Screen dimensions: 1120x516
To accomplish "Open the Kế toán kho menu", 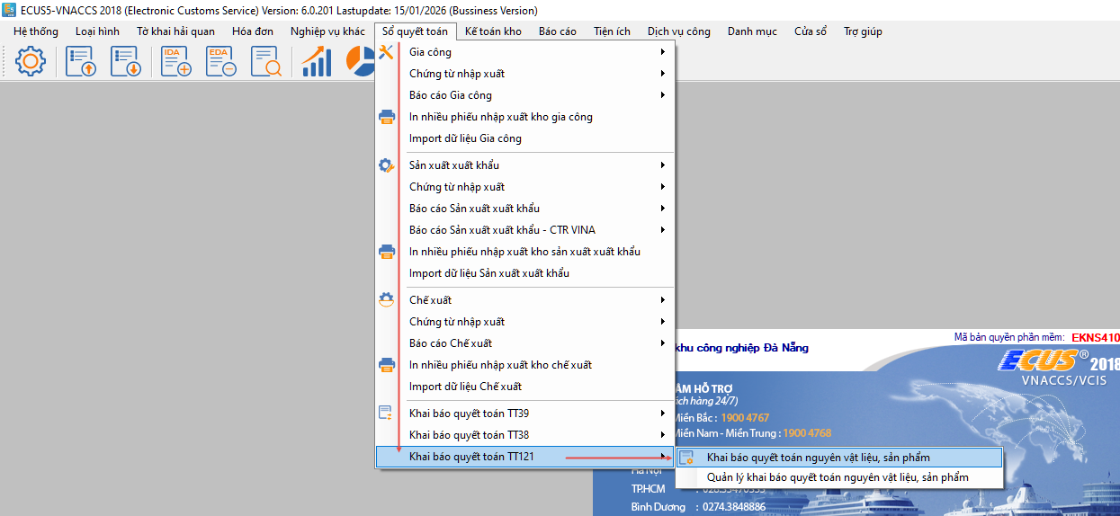I will click(493, 31).
